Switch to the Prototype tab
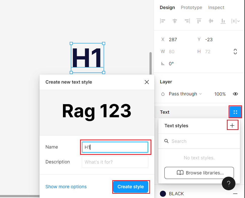245x198 pixels. [191, 8]
